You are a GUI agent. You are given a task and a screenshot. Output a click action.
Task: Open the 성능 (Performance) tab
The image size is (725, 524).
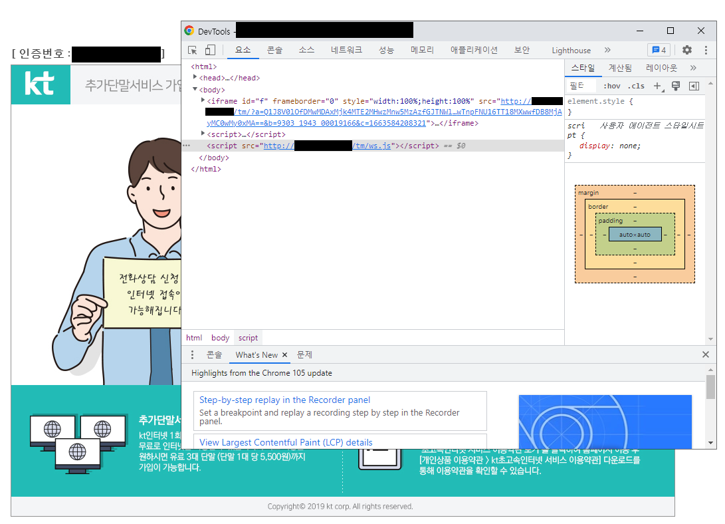coord(386,50)
